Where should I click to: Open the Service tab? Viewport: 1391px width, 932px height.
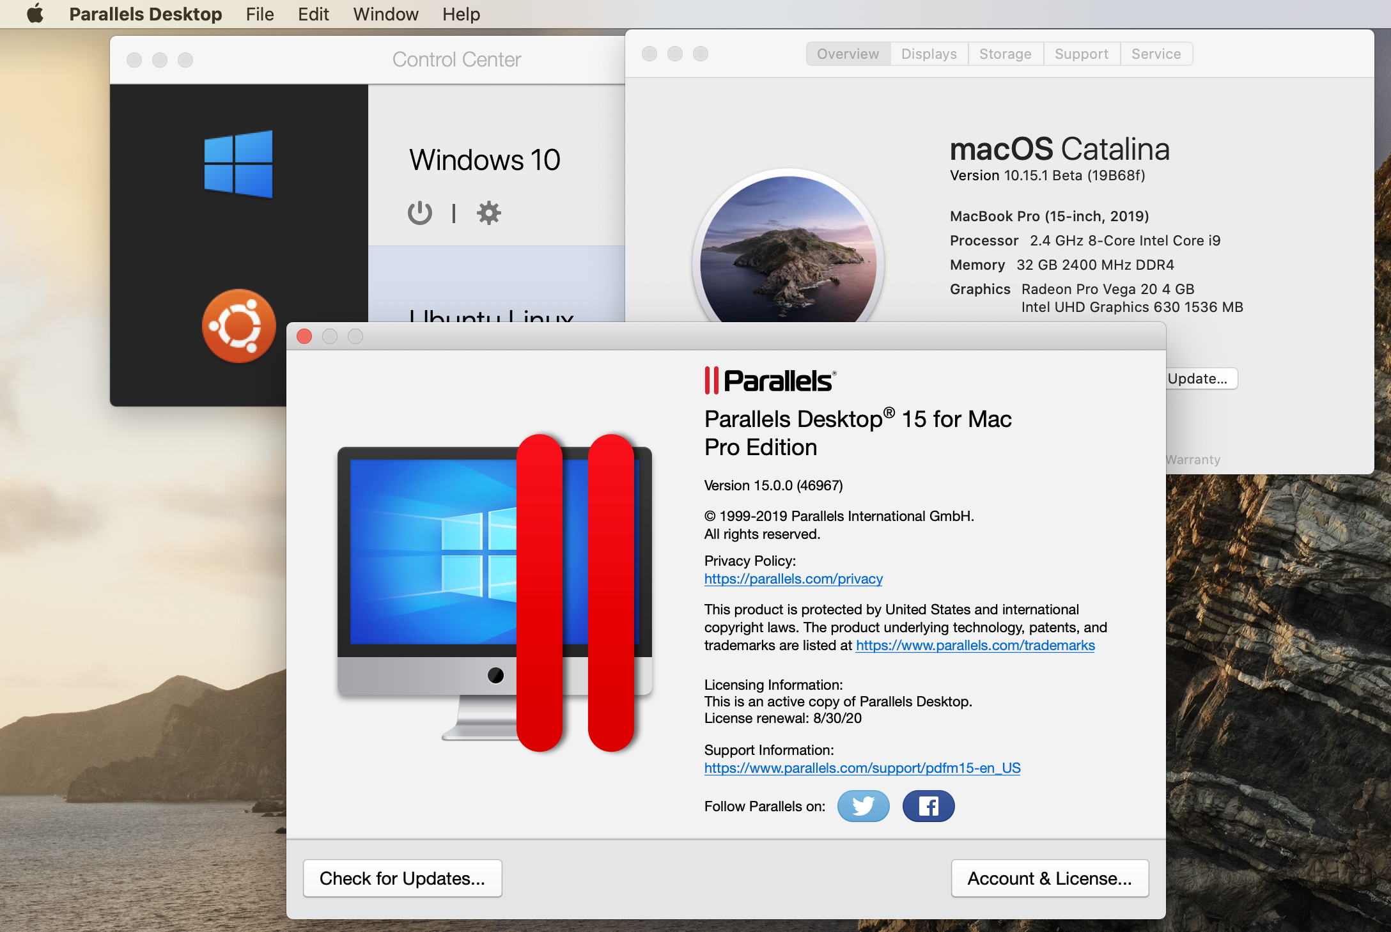pos(1156,54)
